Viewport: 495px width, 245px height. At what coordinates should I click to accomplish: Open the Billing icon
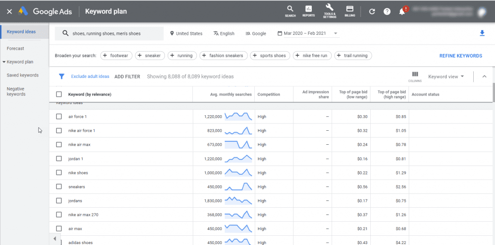click(349, 11)
